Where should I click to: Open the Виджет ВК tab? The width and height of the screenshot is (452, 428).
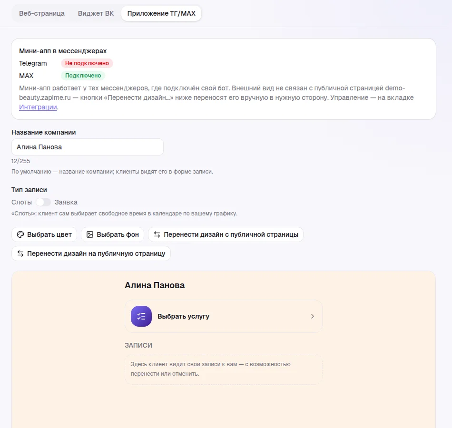coord(96,13)
